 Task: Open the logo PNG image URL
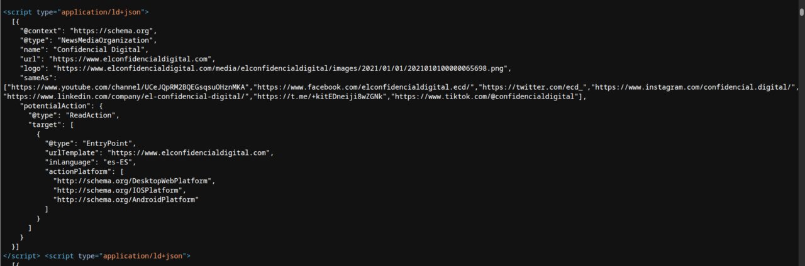(283, 68)
